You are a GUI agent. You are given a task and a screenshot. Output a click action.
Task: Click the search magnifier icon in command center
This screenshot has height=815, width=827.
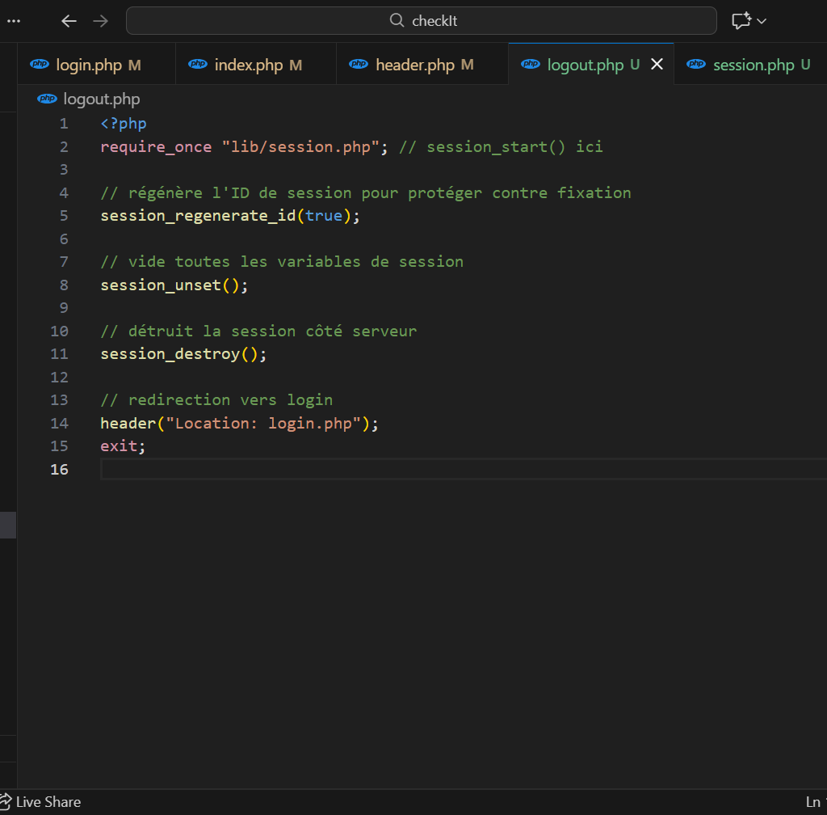(x=397, y=21)
